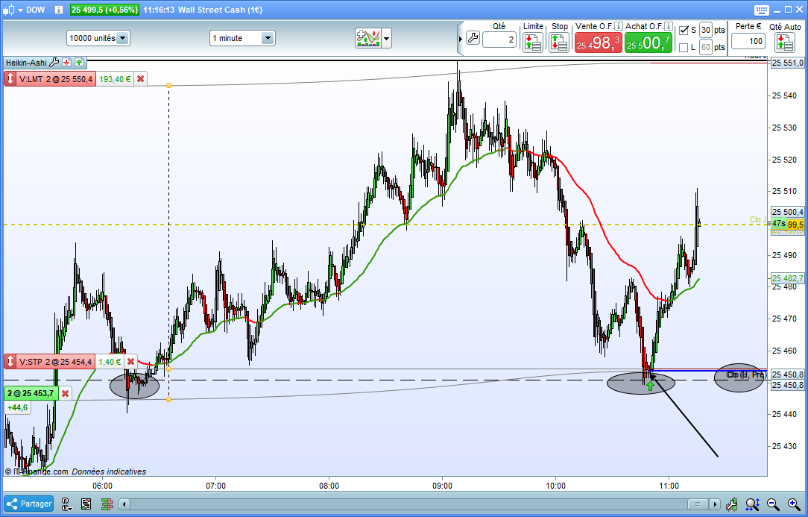808x517 pixels.
Task: Cancel the V:LMT limit order
Action: point(140,79)
